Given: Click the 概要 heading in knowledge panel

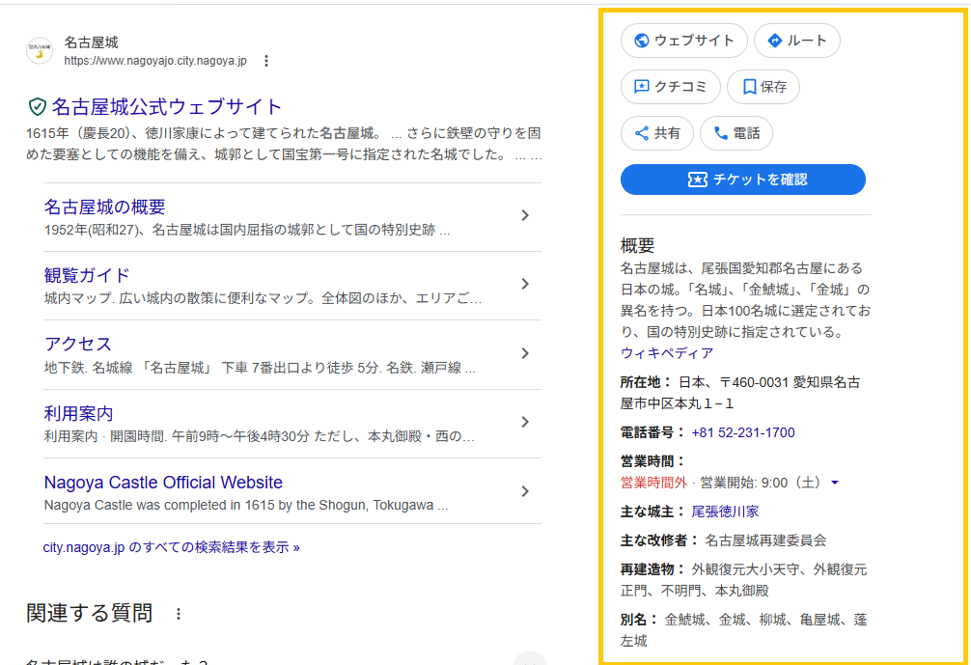Looking at the screenshot, I should point(637,246).
